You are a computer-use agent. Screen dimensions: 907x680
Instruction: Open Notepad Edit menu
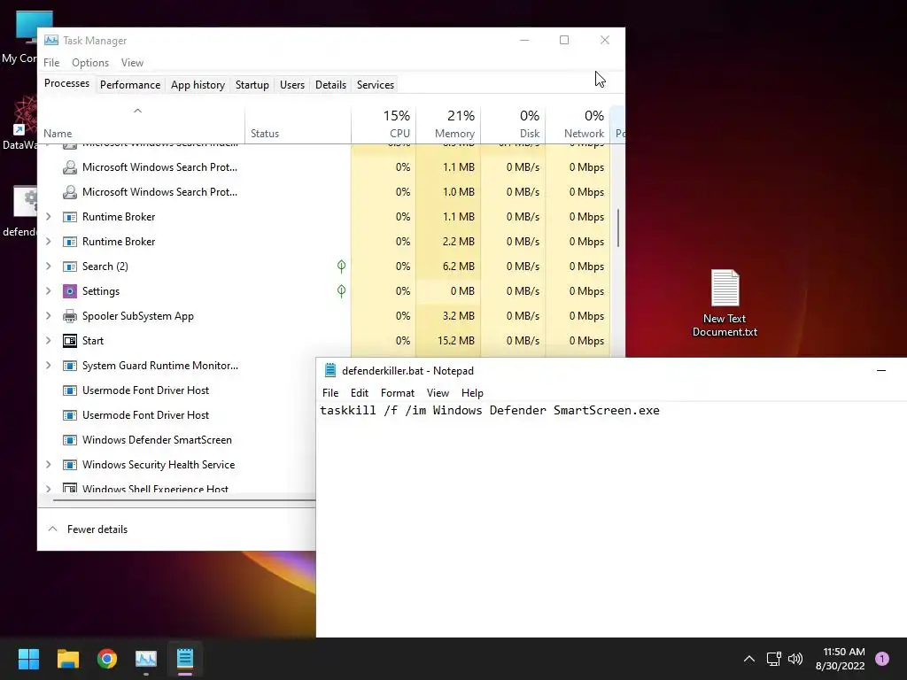[x=360, y=392]
